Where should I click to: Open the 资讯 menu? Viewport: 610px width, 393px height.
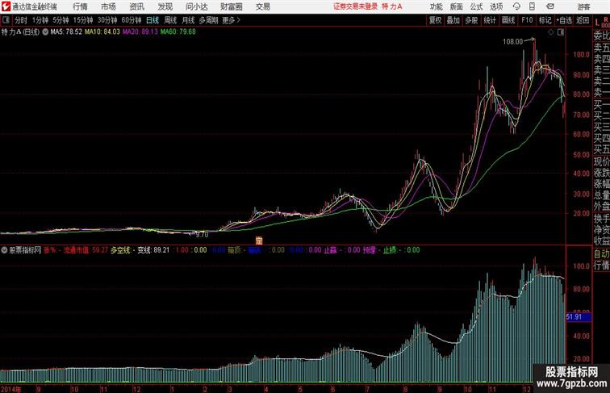tap(137, 6)
